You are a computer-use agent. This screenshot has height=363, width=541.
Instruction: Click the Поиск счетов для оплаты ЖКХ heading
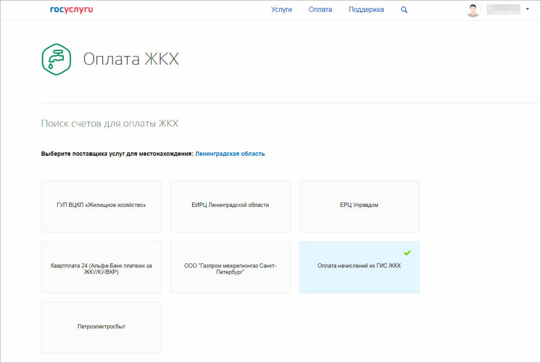point(110,123)
